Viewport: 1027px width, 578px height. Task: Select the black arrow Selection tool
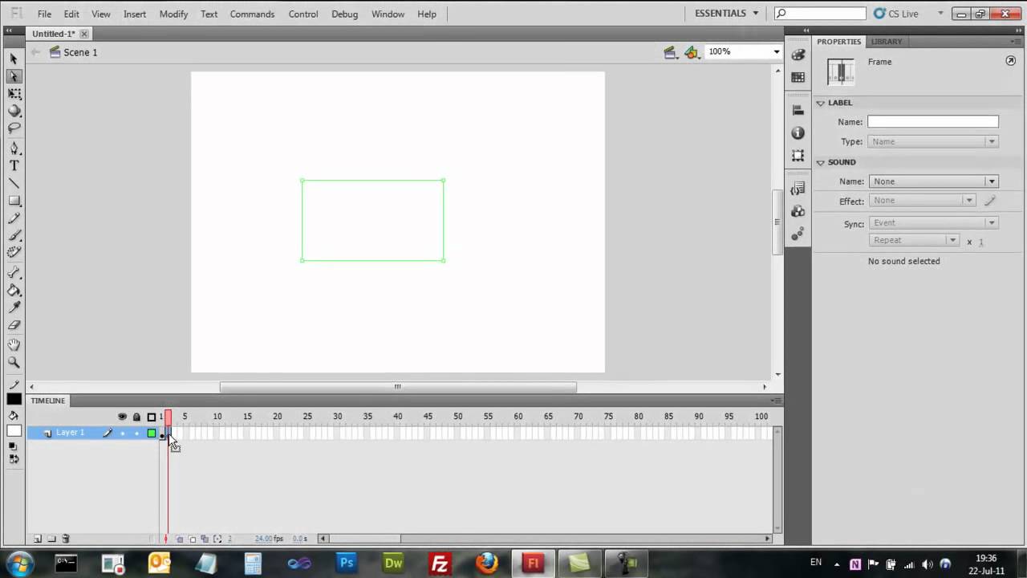[x=14, y=59]
